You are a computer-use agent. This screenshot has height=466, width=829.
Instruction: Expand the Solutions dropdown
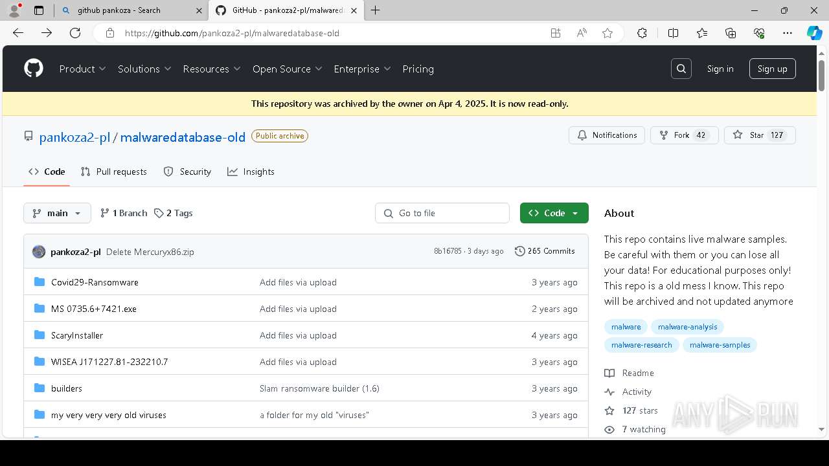tap(144, 69)
